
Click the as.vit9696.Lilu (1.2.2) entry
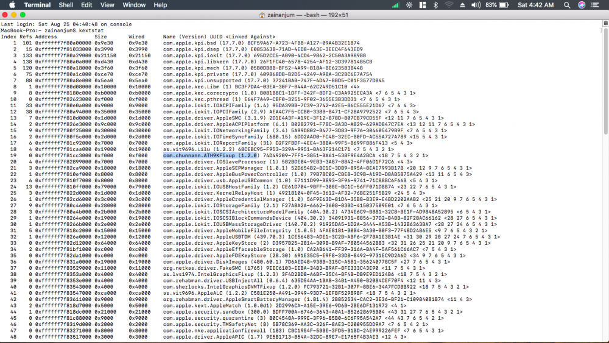pyautogui.click(x=278, y=149)
